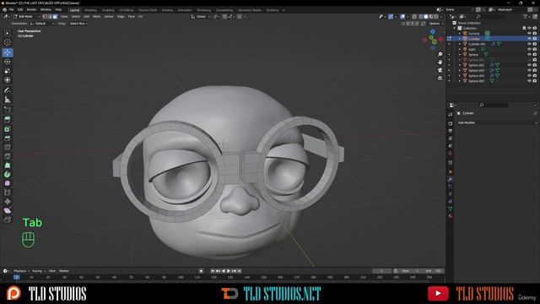The width and height of the screenshot is (540, 304).
Task: Toggle show overlays button in viewport header
Action: (x=402, y=17)
